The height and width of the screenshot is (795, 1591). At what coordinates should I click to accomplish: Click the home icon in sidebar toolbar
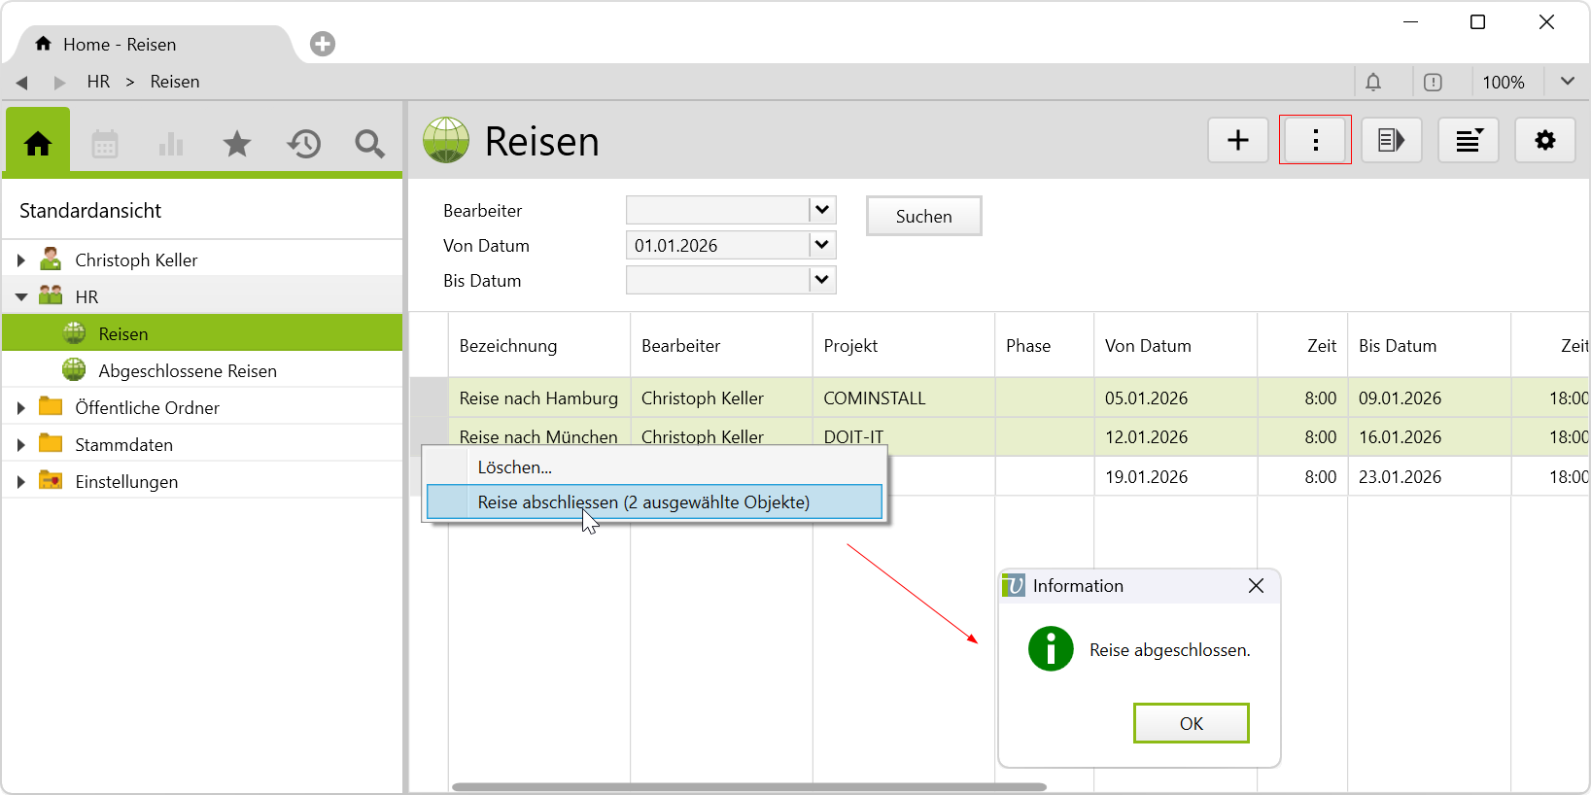click(38, 144)
